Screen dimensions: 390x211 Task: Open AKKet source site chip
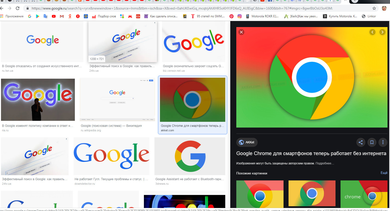click(247, 142)
